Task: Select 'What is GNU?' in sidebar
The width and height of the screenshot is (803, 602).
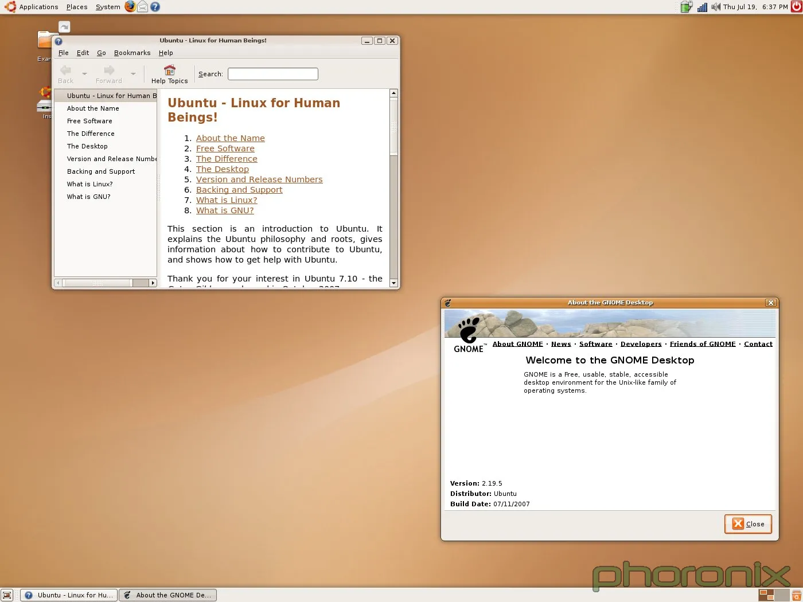Action: (106, 197)
